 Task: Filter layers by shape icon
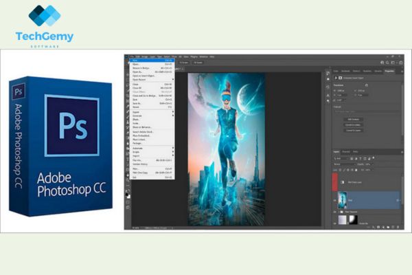point(365,158)
